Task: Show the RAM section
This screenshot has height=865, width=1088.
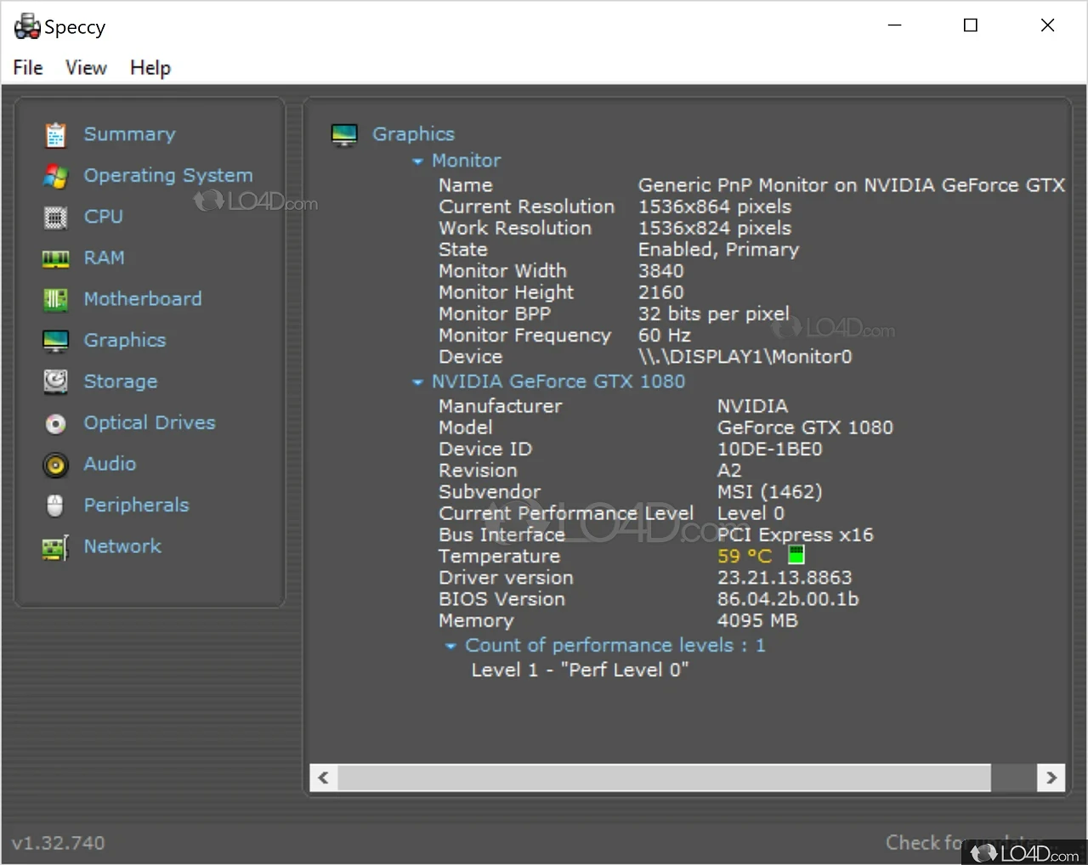Action: point(104,257)
